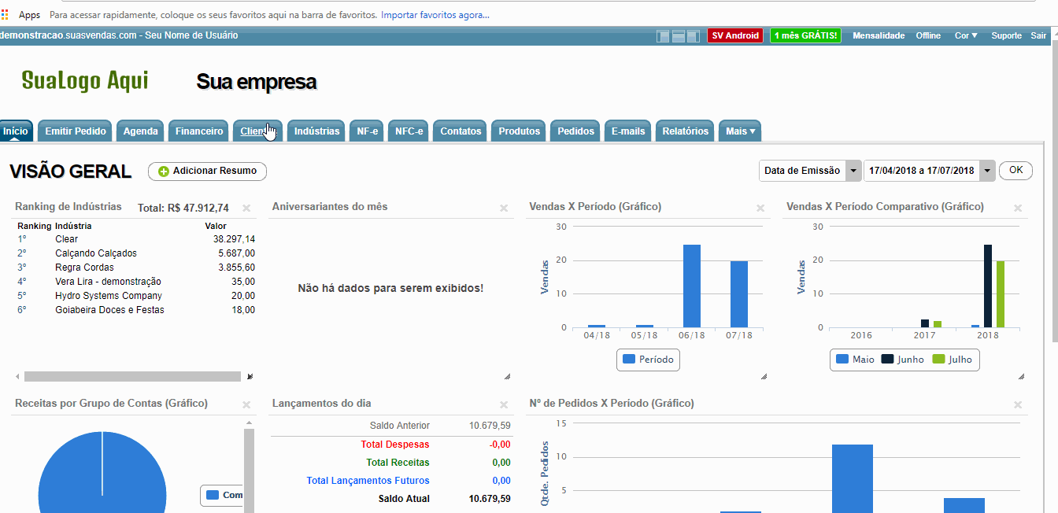Click the green 1 mês GRÁTIS! button
Viewport: 1058px width, 513px height.
805,35
